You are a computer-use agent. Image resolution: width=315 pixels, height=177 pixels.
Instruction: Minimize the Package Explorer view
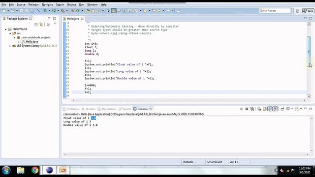49,18
